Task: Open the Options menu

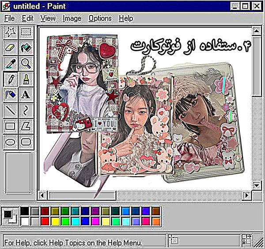Action: click(x=100, y=19)
